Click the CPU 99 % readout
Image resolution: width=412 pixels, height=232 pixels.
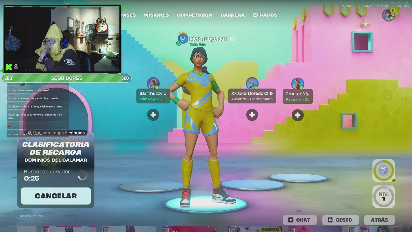[384, 6]
